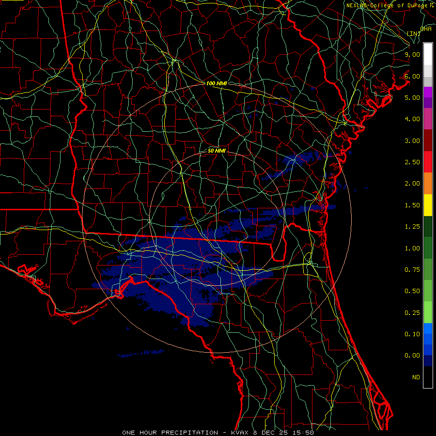
Task: Click the 3.00 legend value
Action: coord(412,140)
